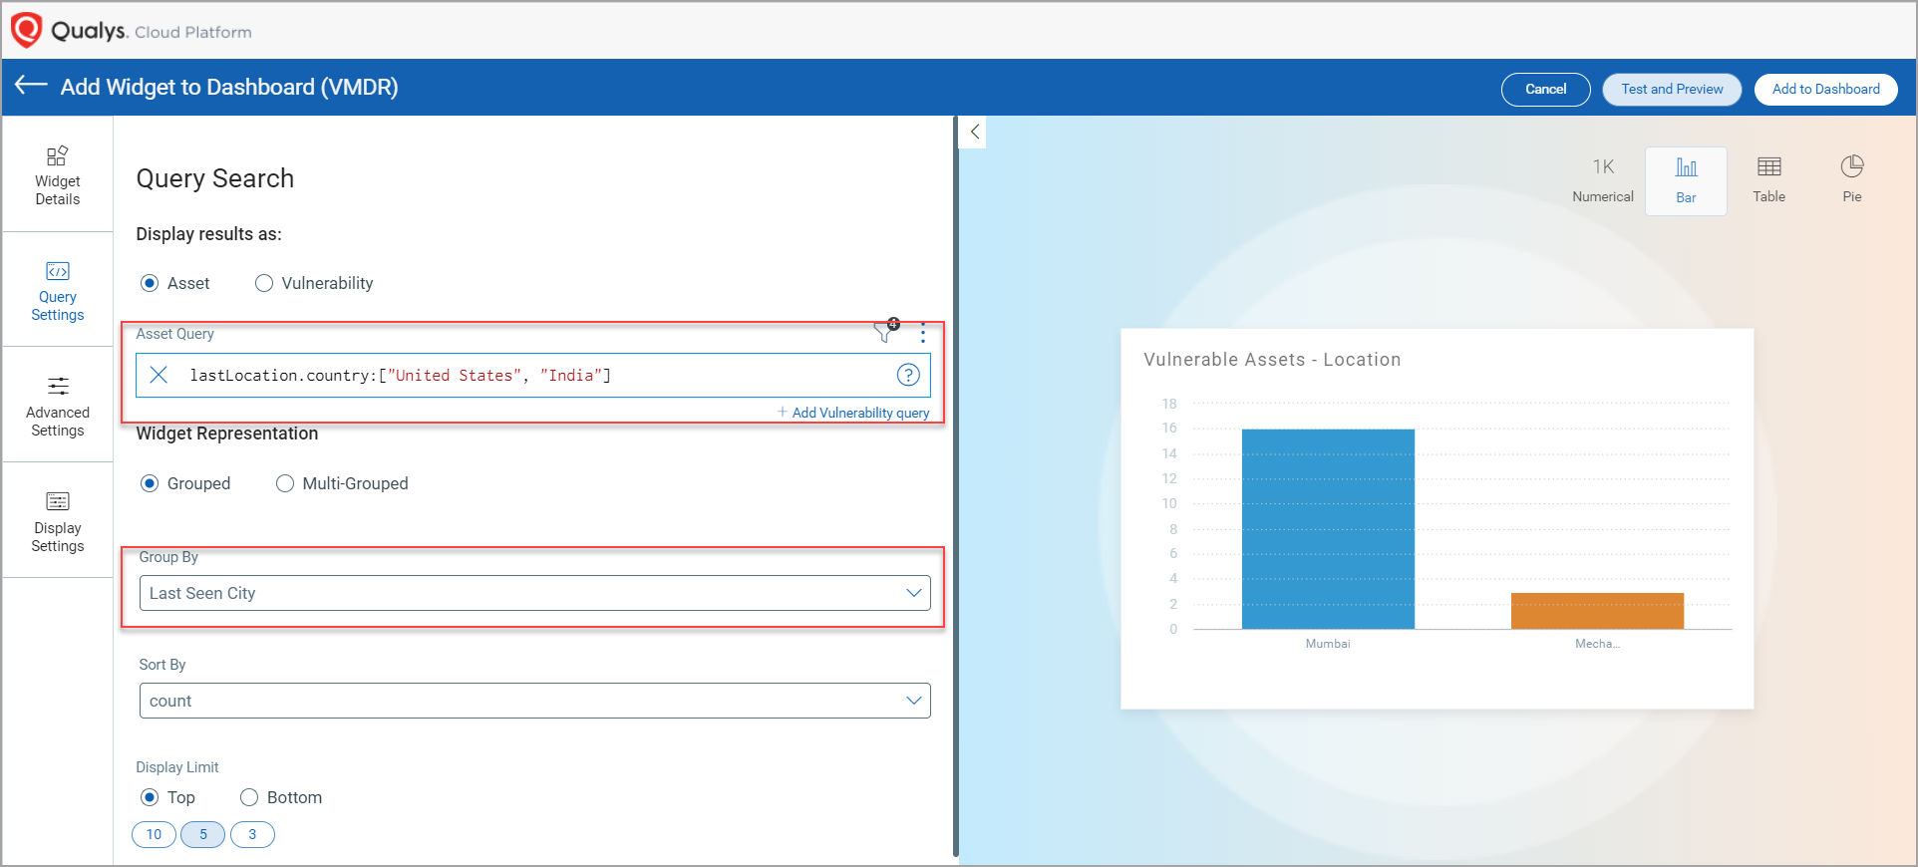Screen dimensions: 1918x867
Task: Click Test and Preview button
Action: click(1672, 89)
